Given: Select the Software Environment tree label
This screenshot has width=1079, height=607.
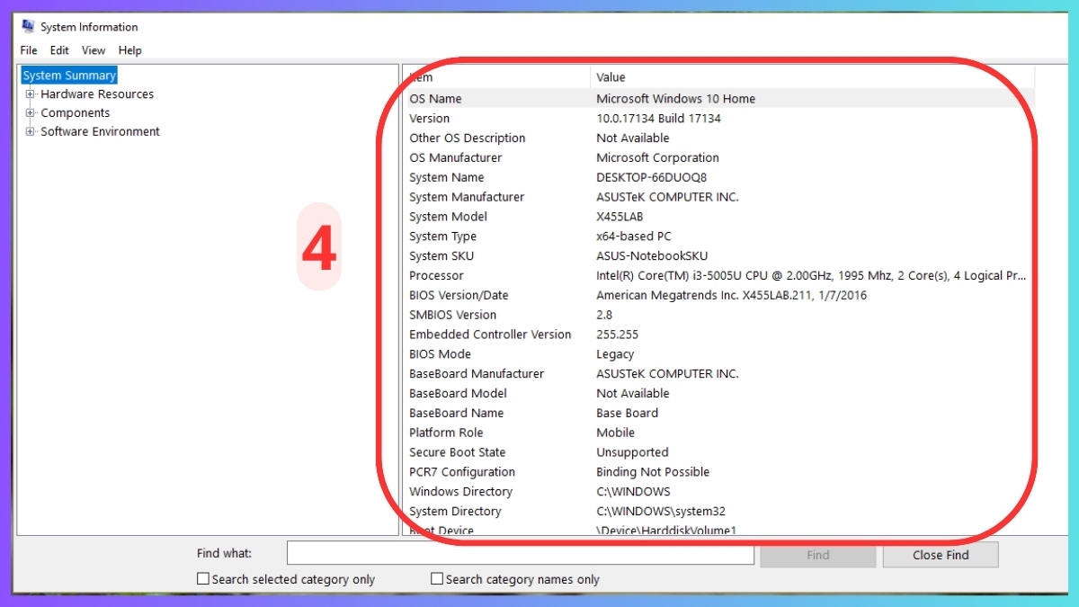Looking at the screenshot, I should click(100, 131).
